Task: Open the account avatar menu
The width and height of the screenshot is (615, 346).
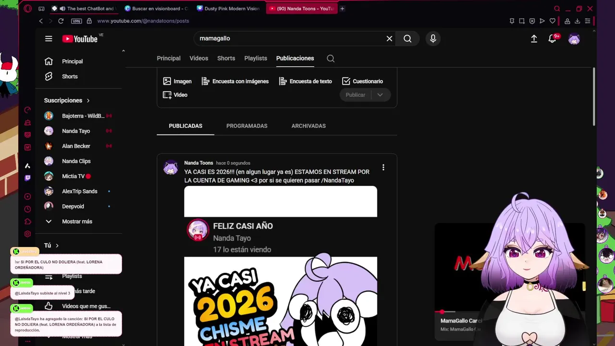Action: pyautogui.click(x=574, y=39)
